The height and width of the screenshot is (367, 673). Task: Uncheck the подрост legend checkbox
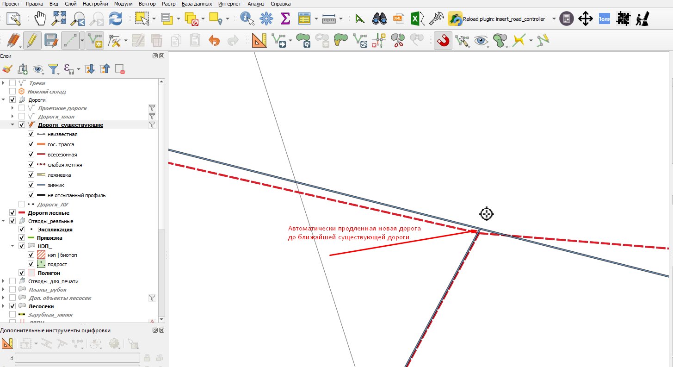click(x=31, y=264)
